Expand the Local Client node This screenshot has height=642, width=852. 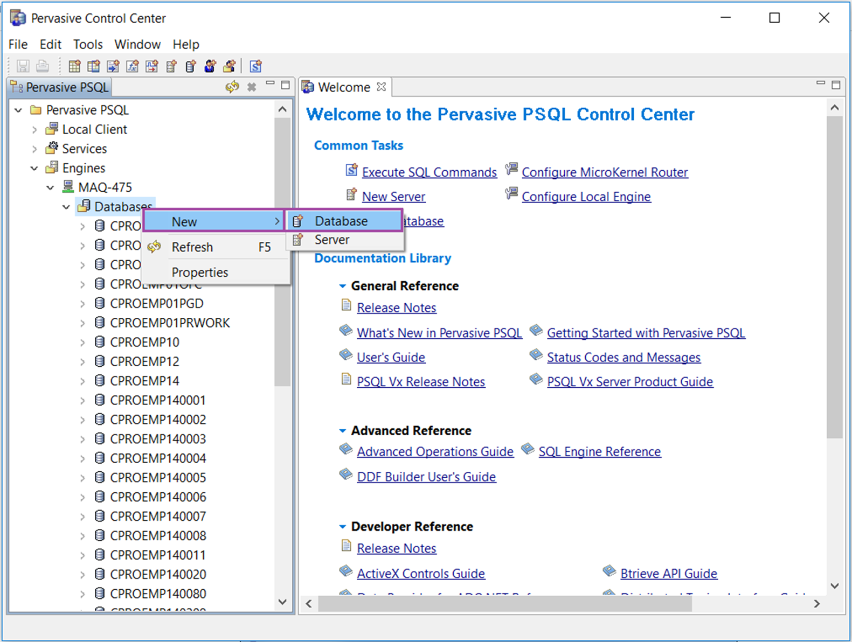[x=34, y=130]
